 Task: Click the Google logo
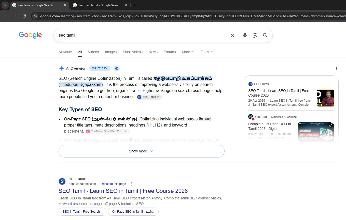[30, 35]
